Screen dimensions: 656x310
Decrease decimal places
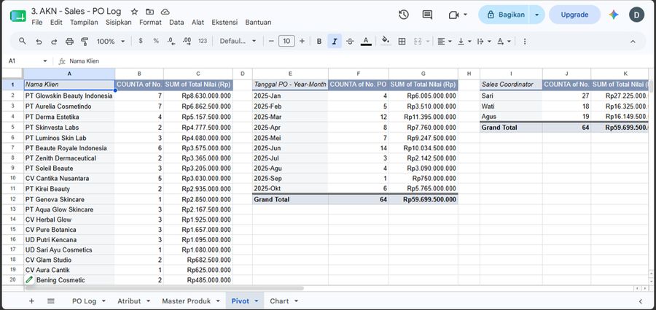click(x=171, y=41)
